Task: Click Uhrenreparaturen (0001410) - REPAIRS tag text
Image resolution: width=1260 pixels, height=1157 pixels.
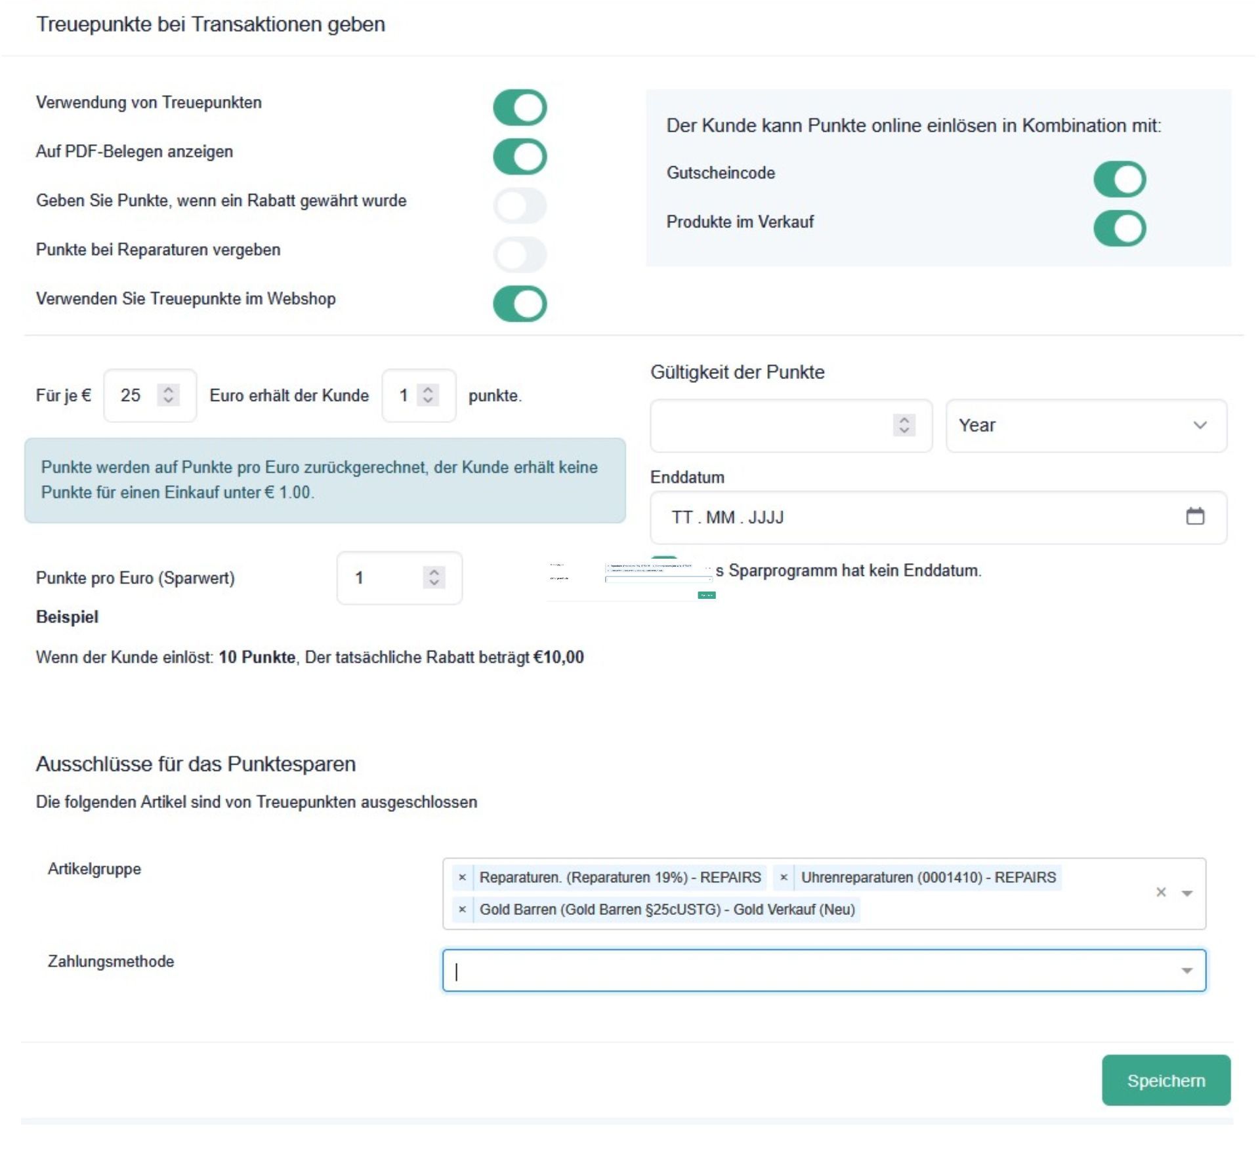Action: pos(929,878)
